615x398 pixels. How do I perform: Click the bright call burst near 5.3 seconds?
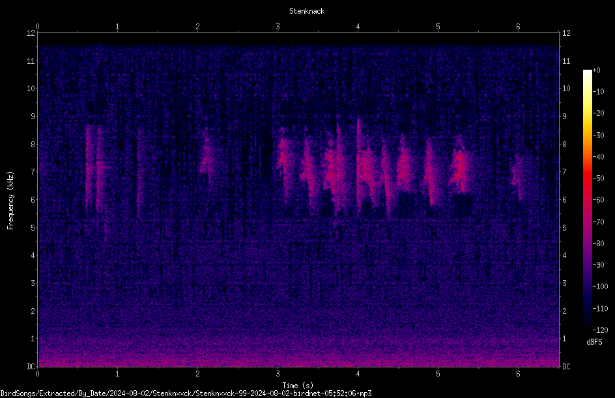(x=460, y=167)
